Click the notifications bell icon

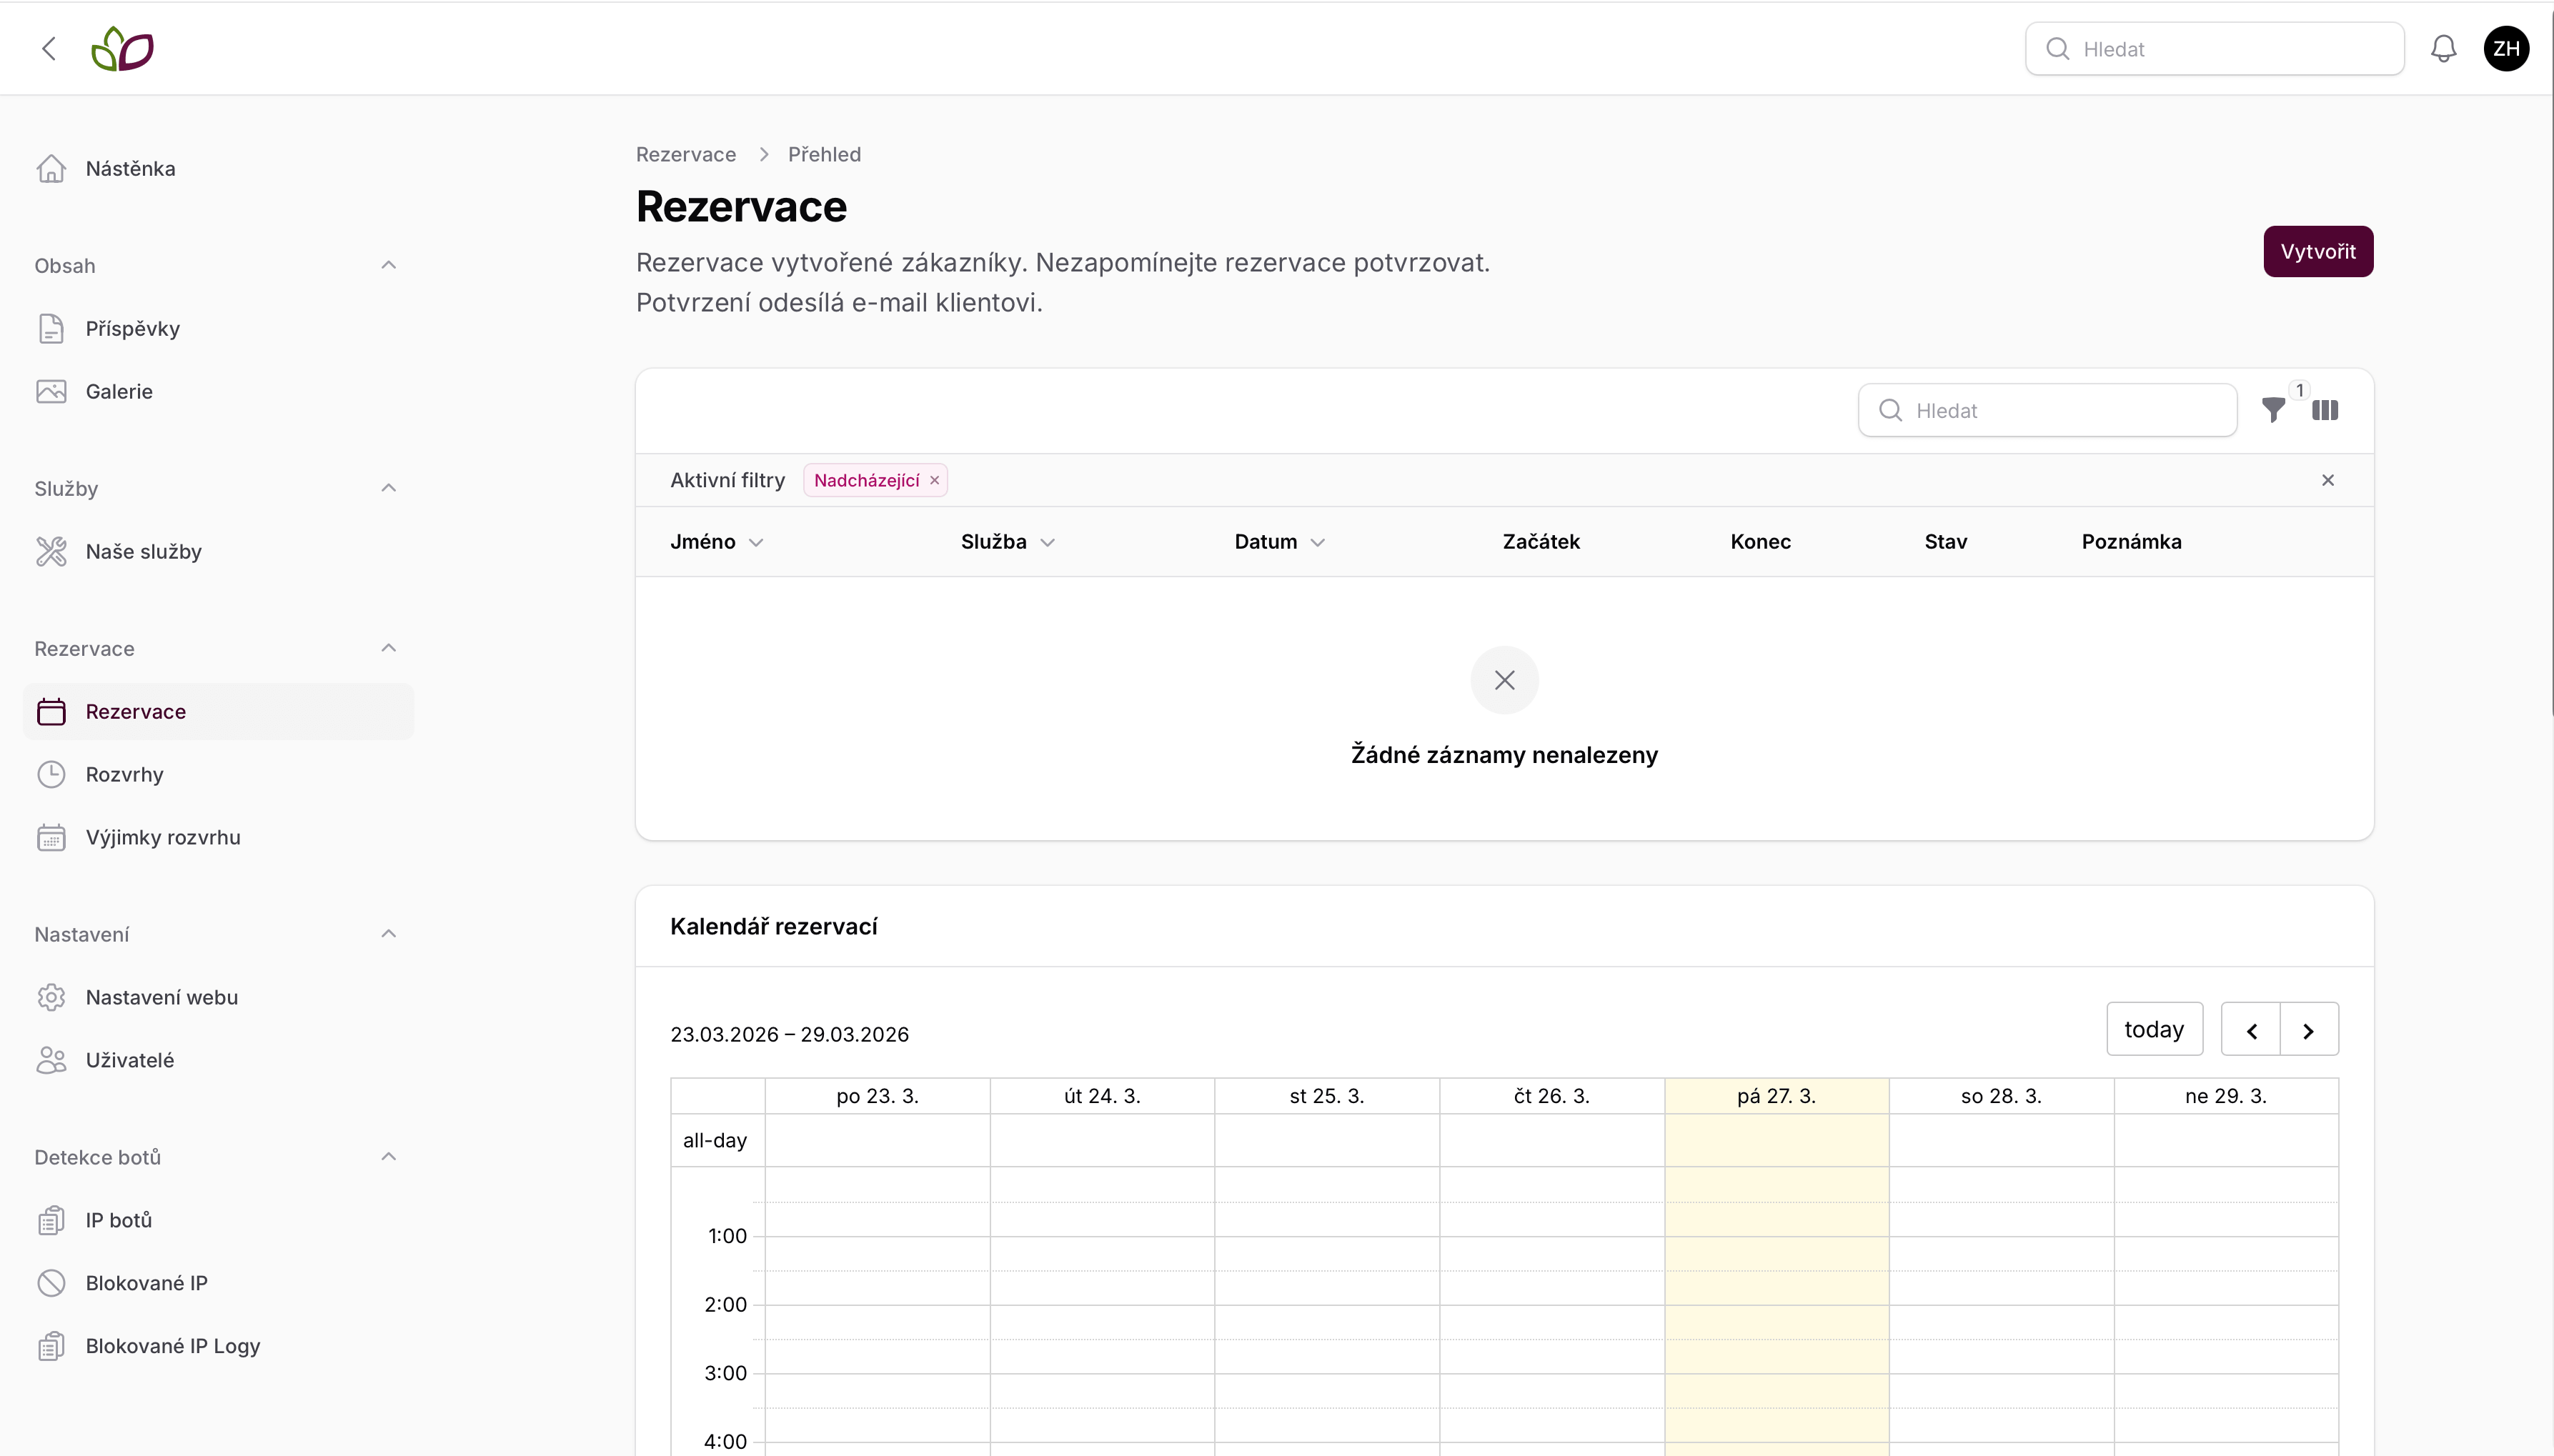pyautogui.click(x=2443, y=49)
